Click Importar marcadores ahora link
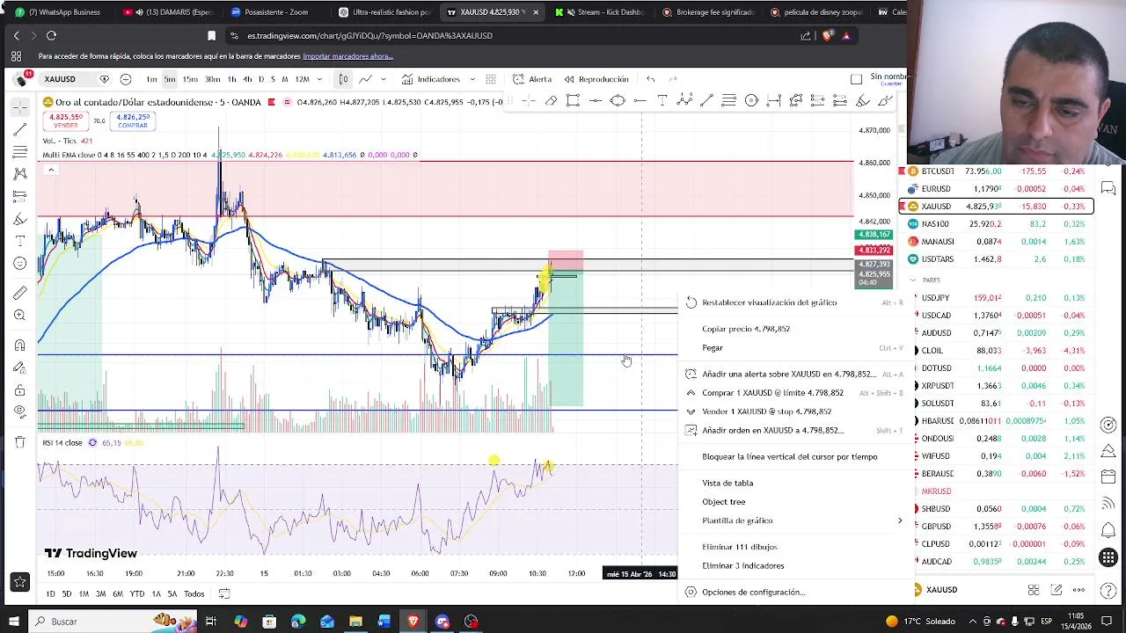The image size is (1126, 633). tap(347, 56)
